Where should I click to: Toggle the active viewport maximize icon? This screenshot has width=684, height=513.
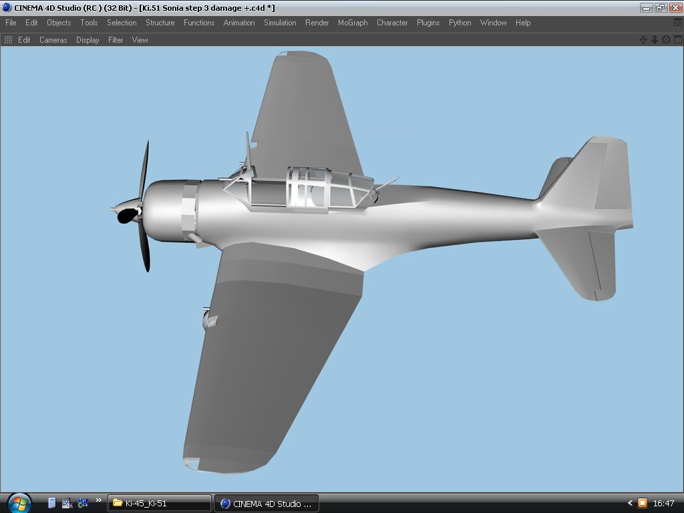pos(677,40)
